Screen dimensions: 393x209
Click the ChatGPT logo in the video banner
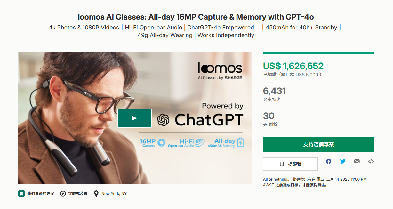163,120
